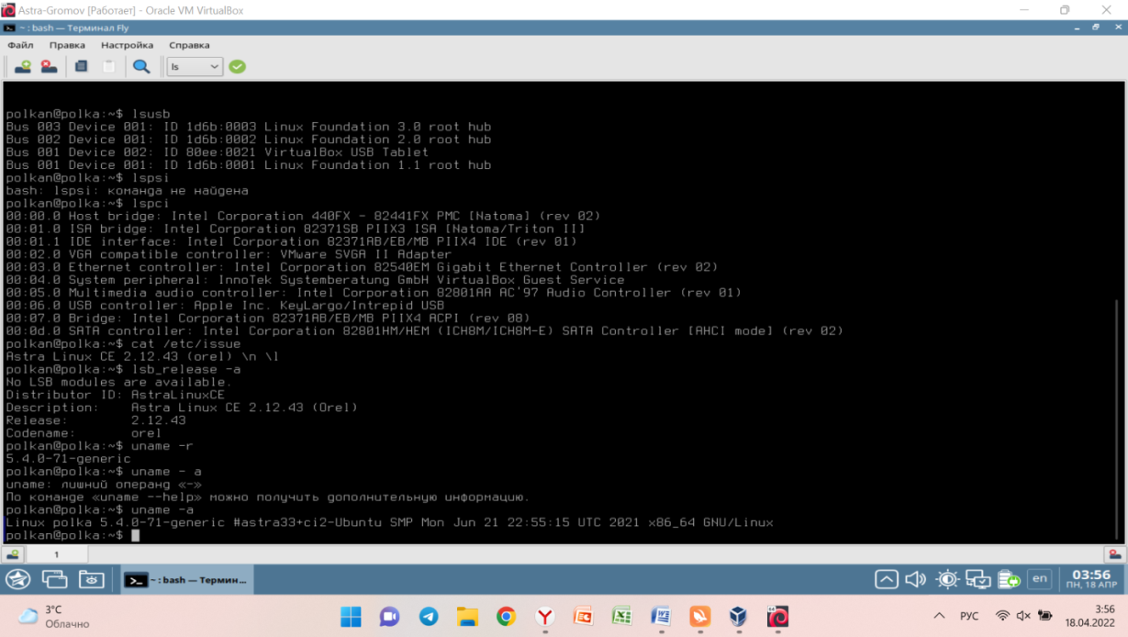Open Fly volume speaker icon
The height and width of the screenshot is (637, 1128).
coord(915,579)
